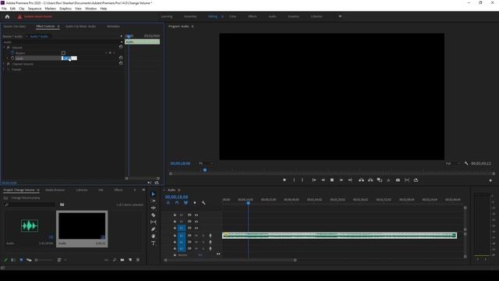Mute the A1 audio track
The height and width of the screenshot is (281, 499).
tap(196, 236)
